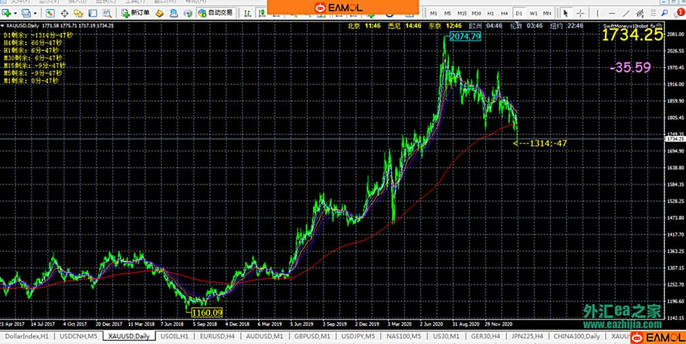The image size is (686, 344).
Task: Select the M1 timeframe
Action: tap(434, 13)
